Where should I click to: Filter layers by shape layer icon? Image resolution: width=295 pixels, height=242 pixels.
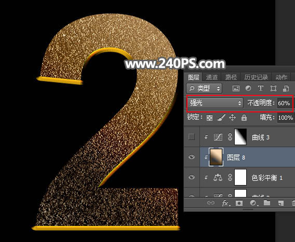(x=273, y=88)
